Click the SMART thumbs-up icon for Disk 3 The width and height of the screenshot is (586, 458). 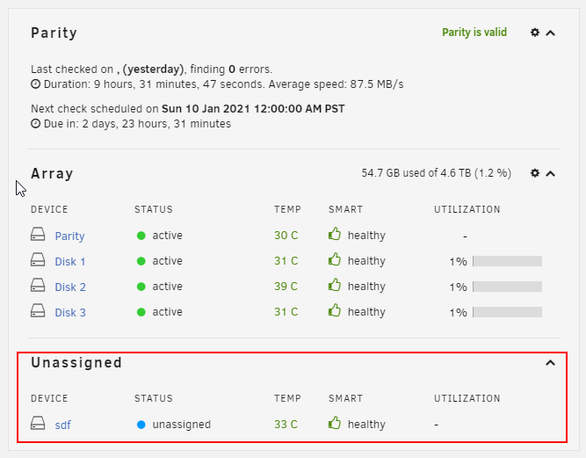tap(335, 310)
